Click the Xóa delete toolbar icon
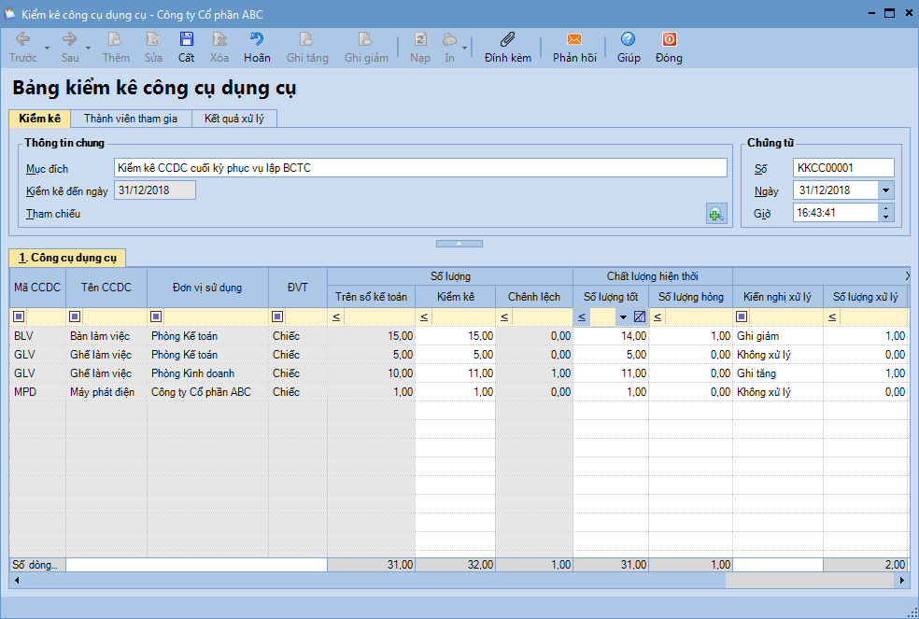 (x=219, y=40)
